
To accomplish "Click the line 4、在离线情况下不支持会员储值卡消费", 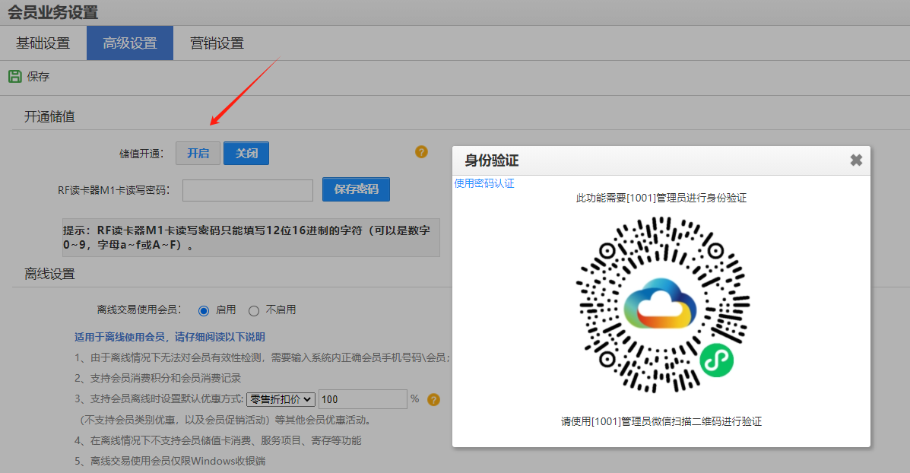I will (x=217, y=440).
